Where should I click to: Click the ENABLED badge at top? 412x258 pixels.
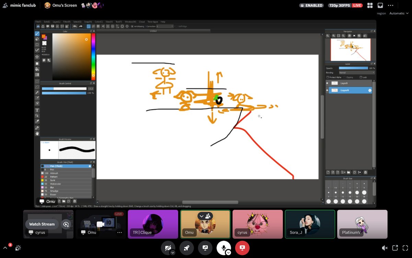click(311, 5)
